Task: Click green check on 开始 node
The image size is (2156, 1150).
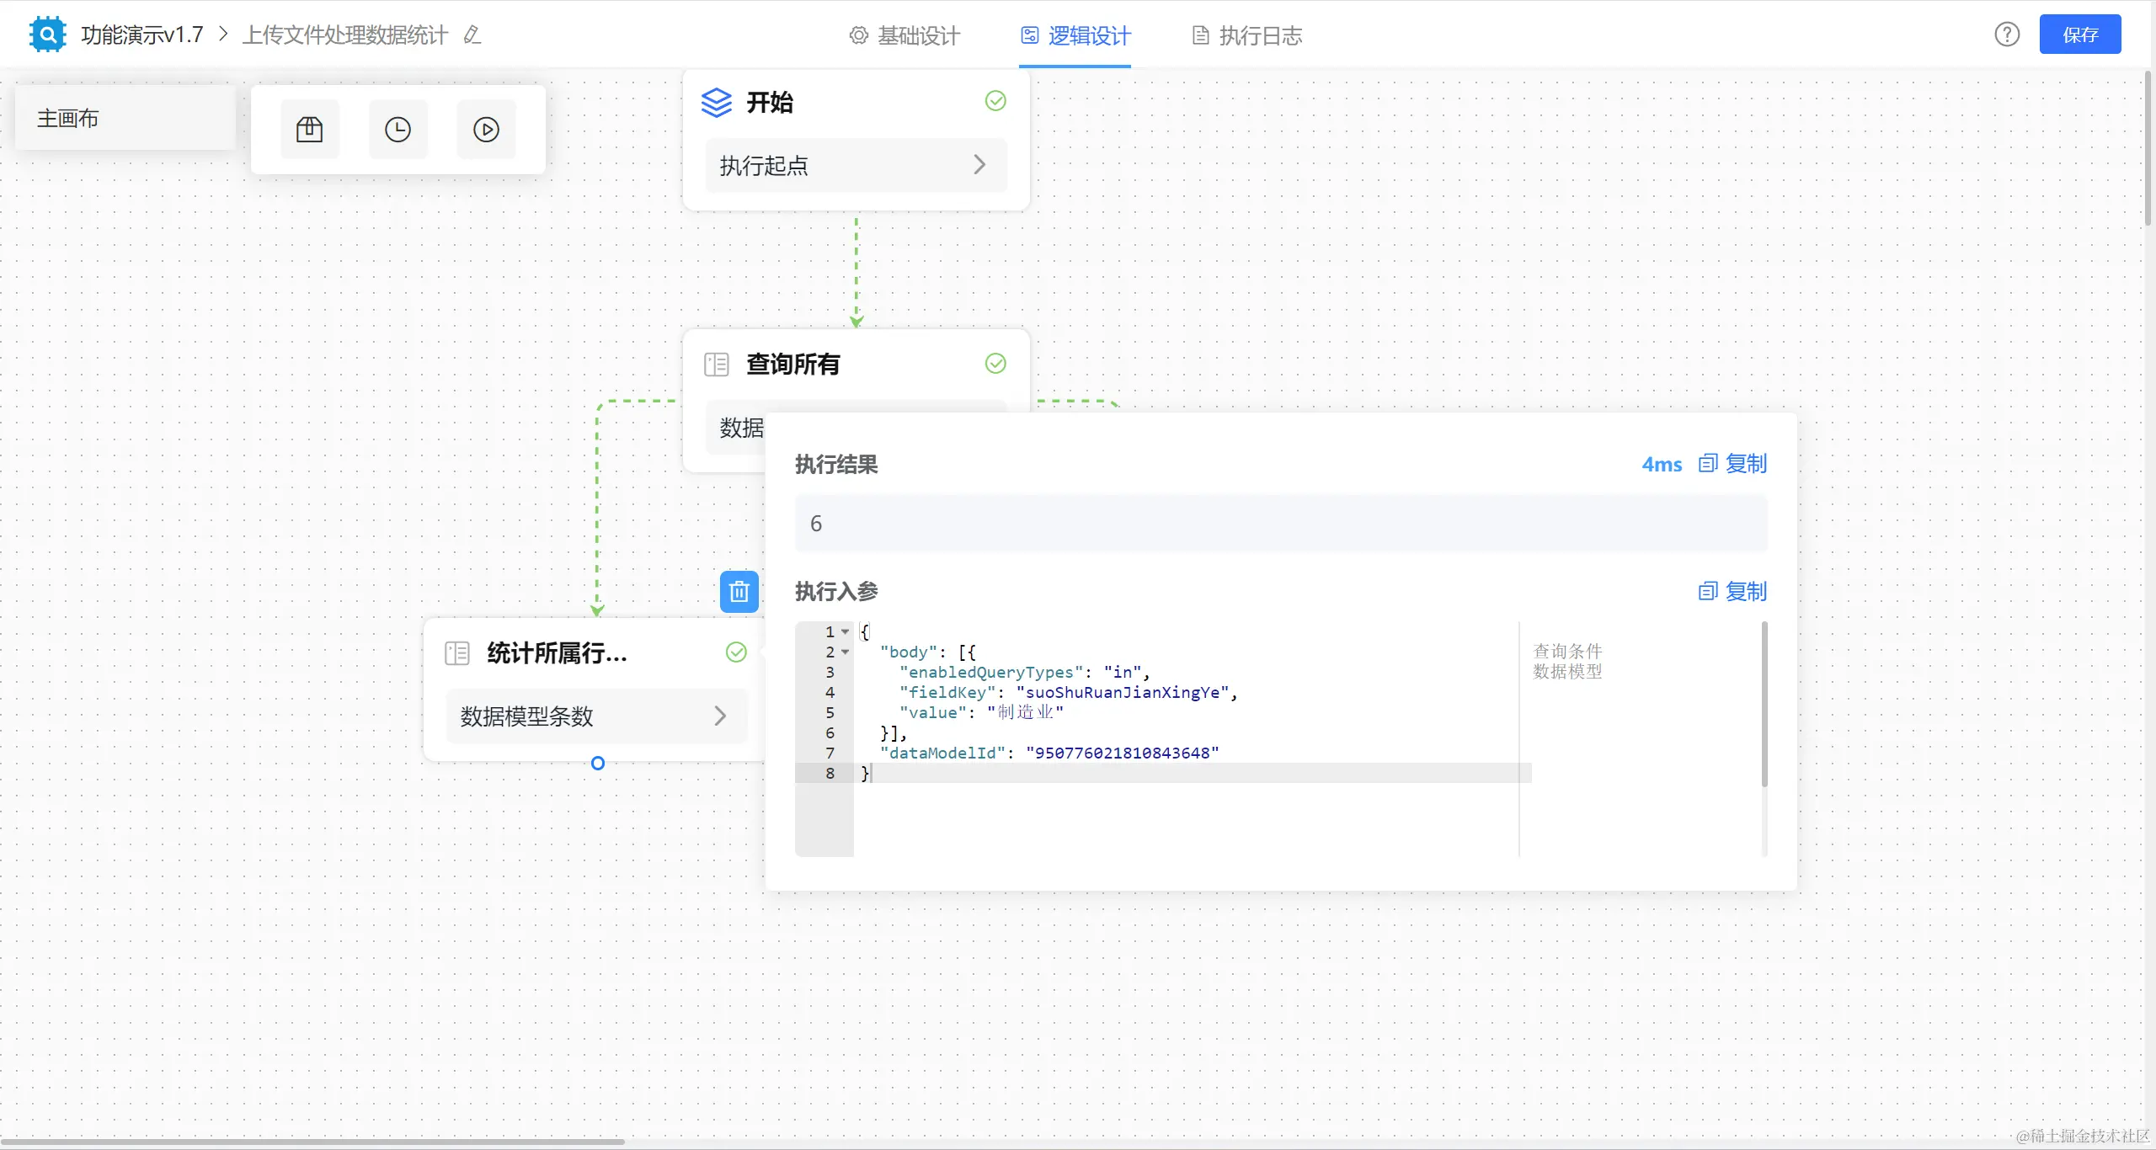Action: tap(995, 101)
